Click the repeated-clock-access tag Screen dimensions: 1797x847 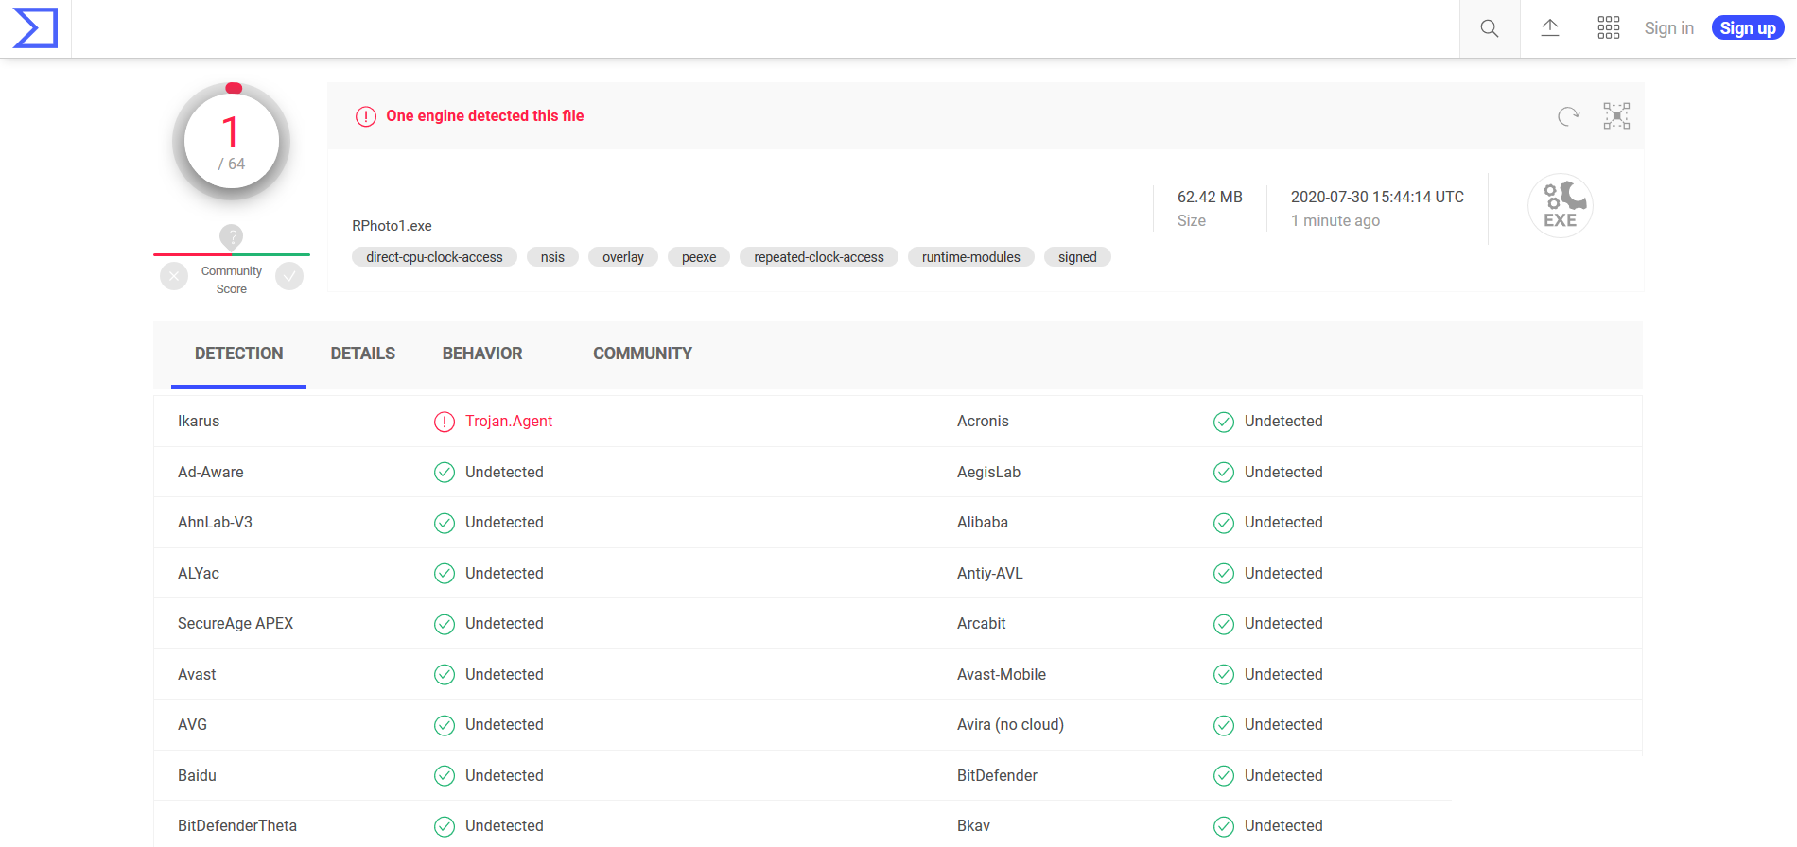coord(819,257)
